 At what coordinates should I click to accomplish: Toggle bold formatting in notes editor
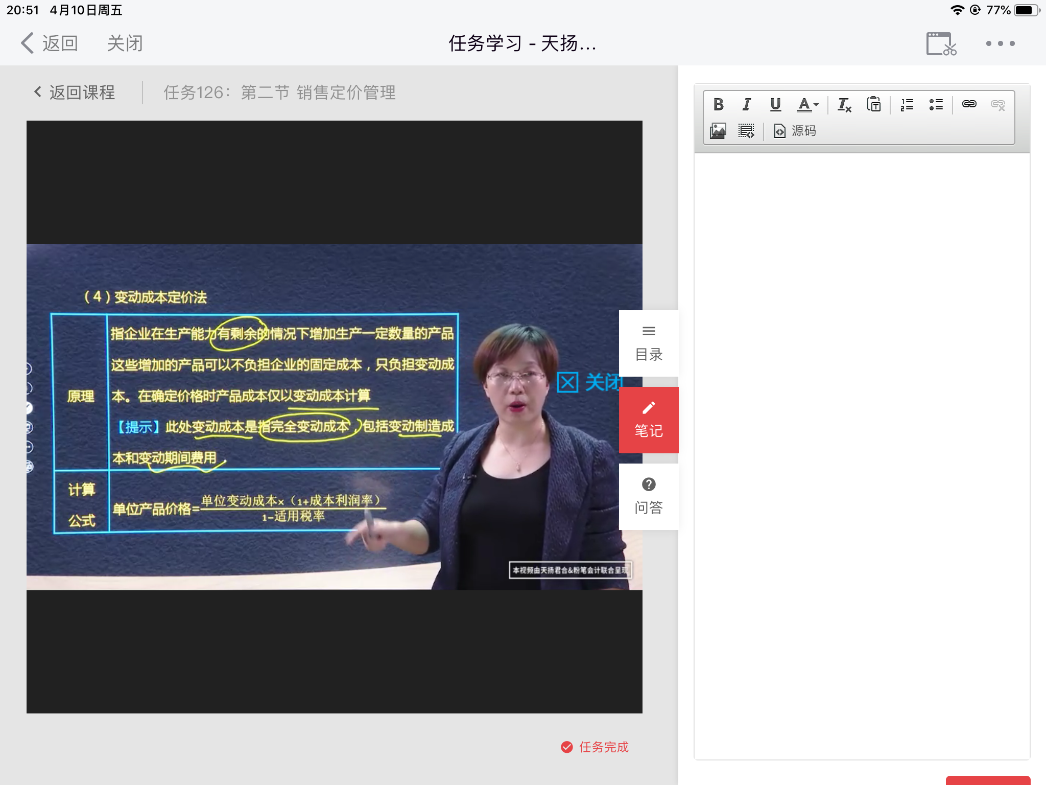pos(718,104)
